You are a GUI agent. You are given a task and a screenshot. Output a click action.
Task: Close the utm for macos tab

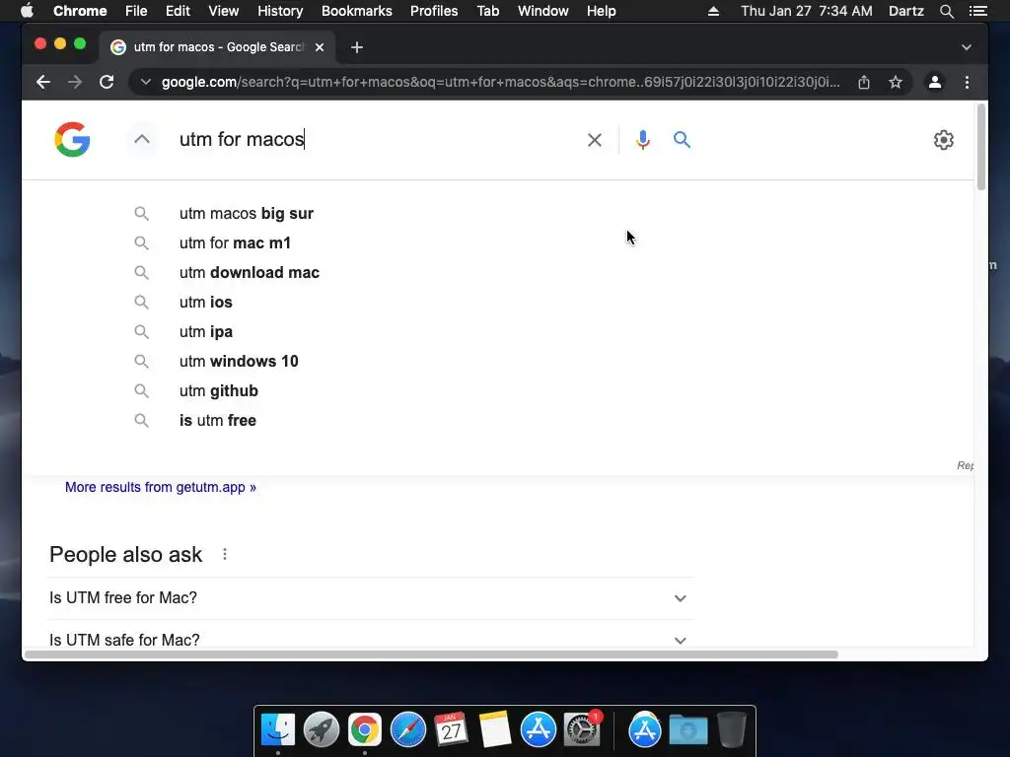320,47
